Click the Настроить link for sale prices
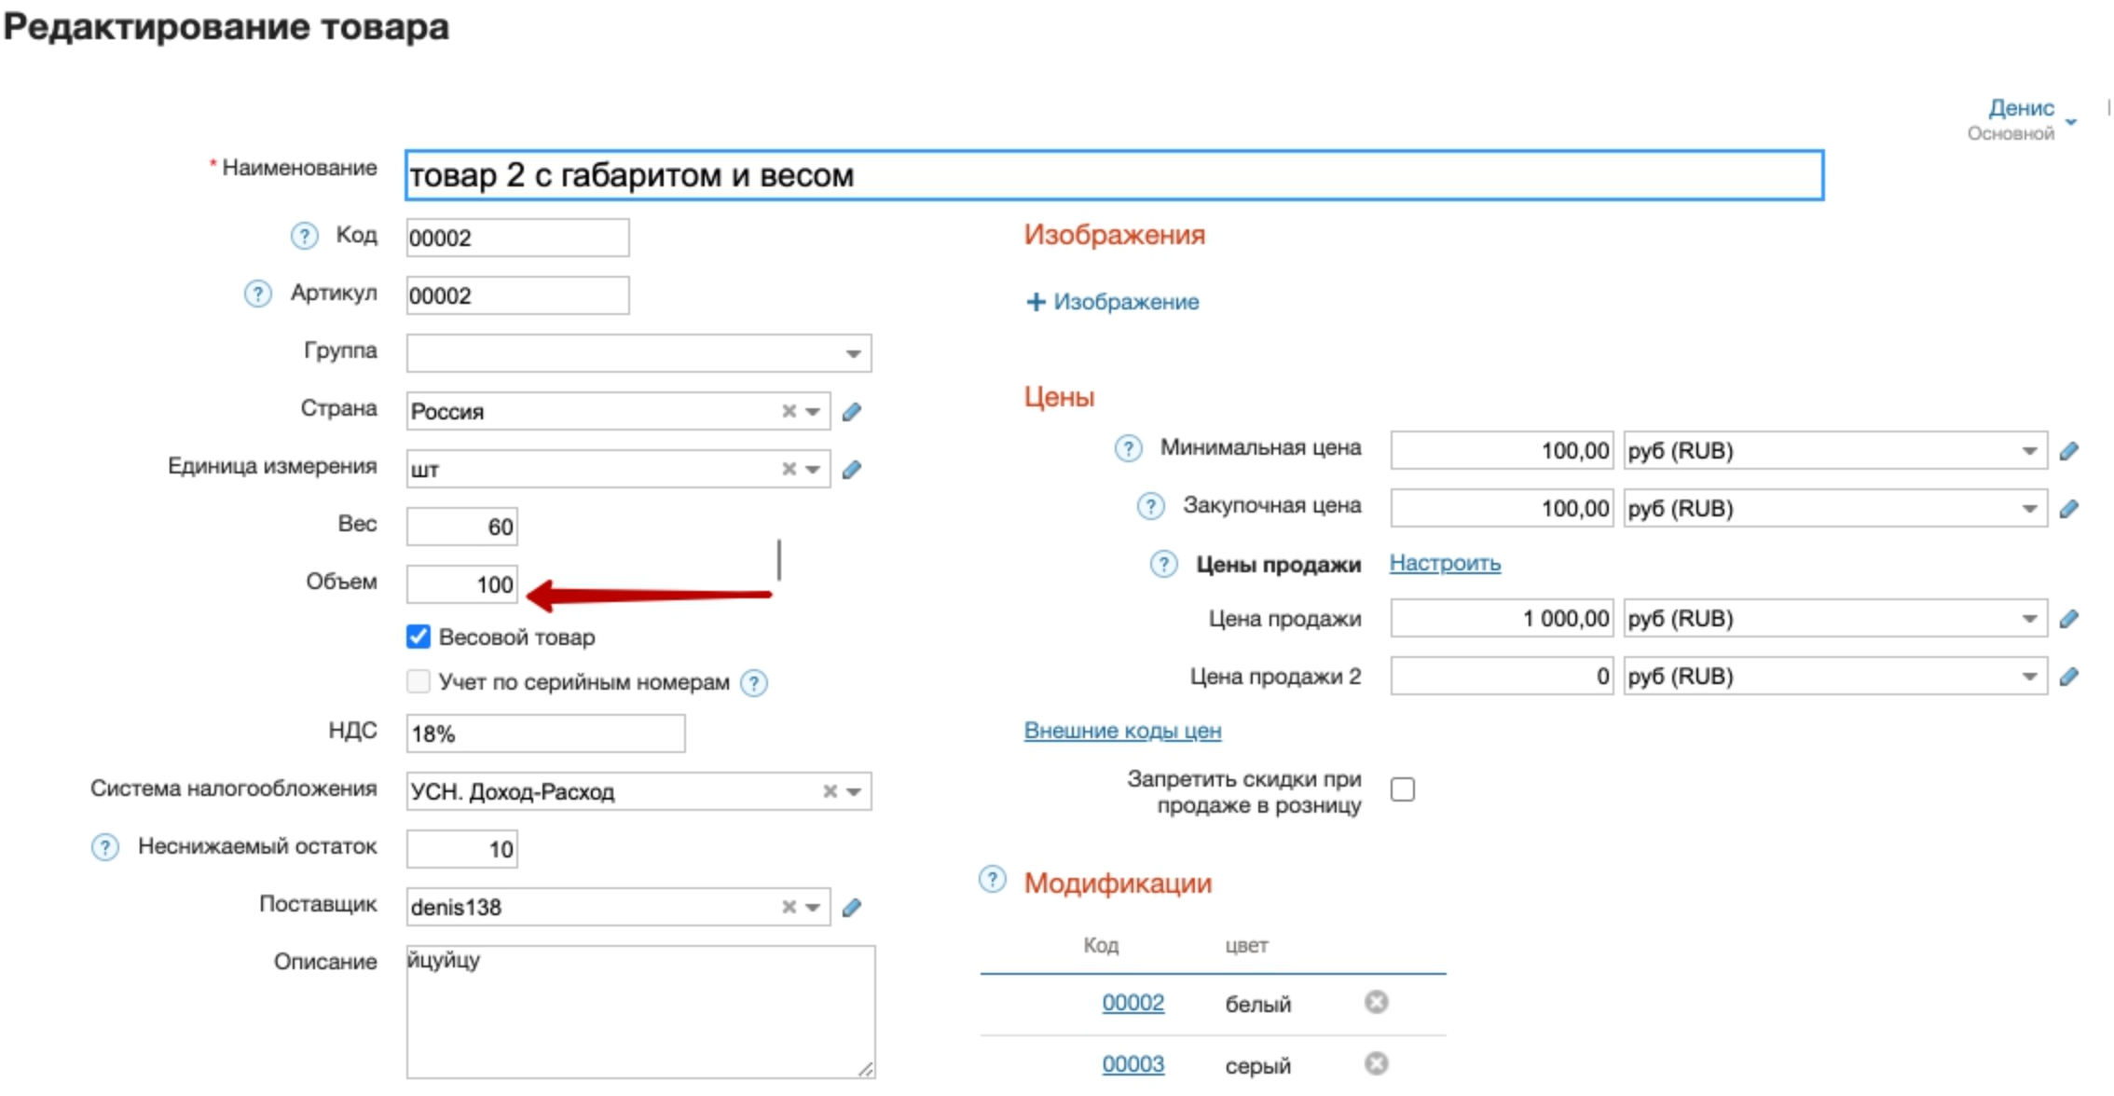 click(x=1444, y=563)
